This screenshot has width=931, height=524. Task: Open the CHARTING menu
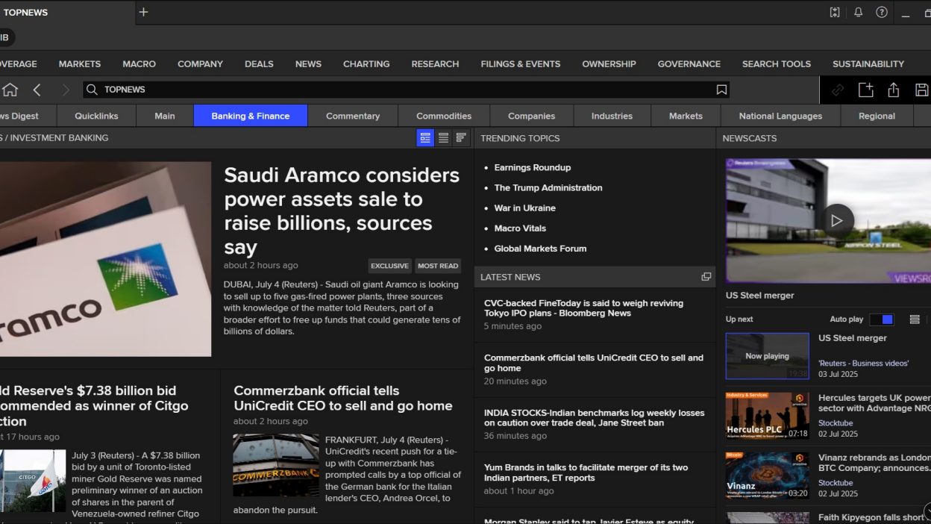click(366, 64)
